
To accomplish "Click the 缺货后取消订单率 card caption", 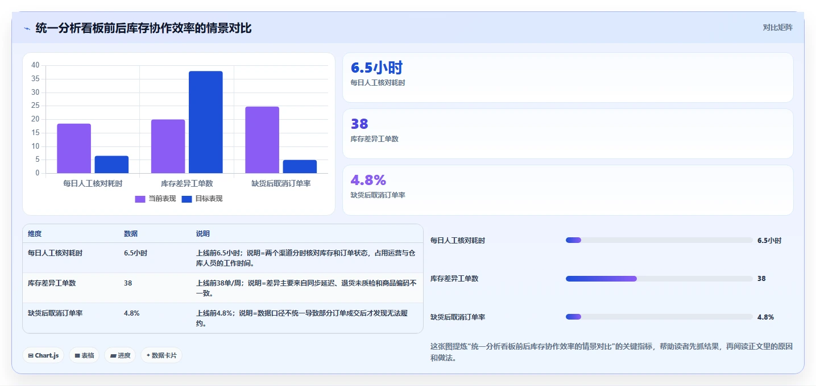I will point(378,195).
